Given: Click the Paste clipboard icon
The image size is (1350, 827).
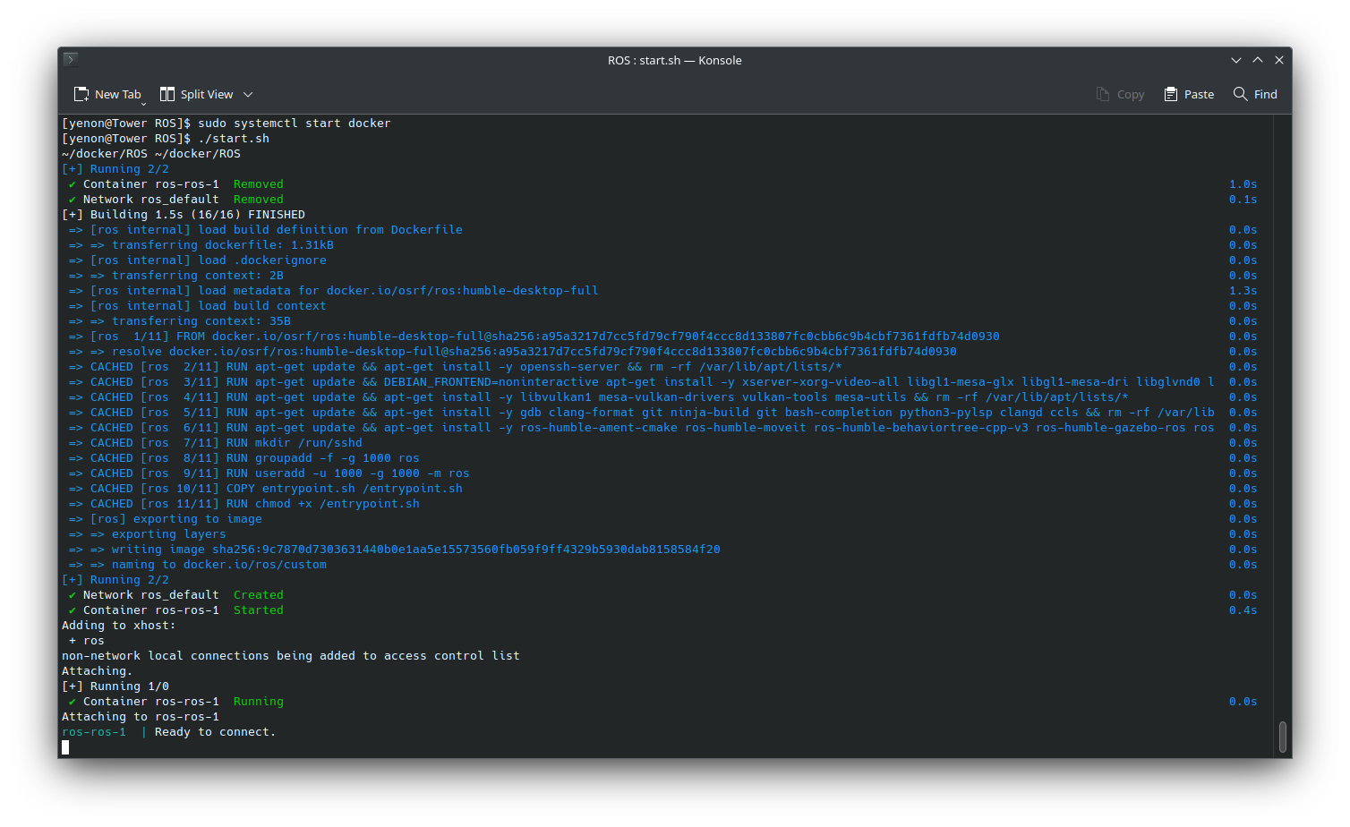Looking at the screenshot, I should pos(1170,94).
